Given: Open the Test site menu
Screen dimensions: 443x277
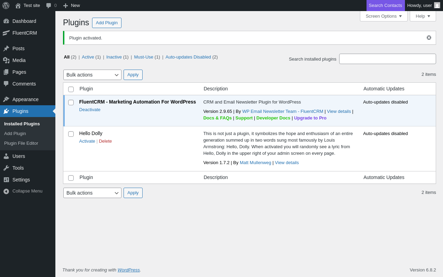Looking at the screenshot, I should click(32, 6).
